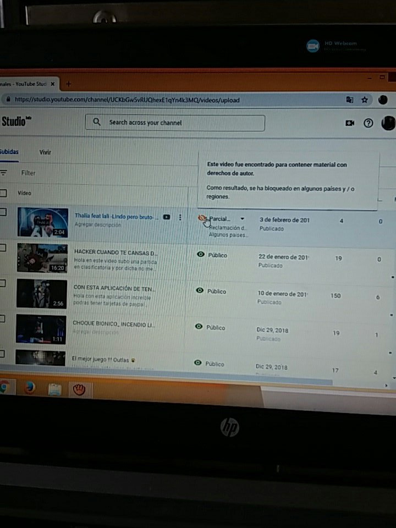Click the Search across your channel field
Image resolution: width=396 pixels, height=528 pixels.
(x=175, y=123)
